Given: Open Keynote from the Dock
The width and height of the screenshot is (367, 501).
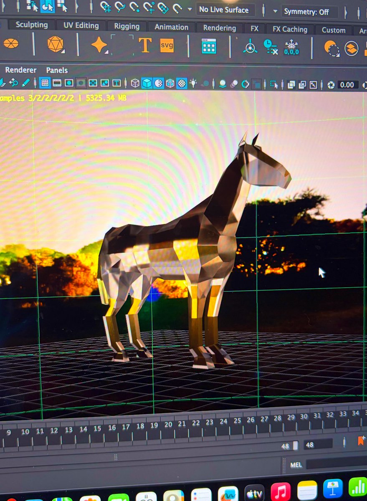Looking at the screenshot, I should [333, 488].
